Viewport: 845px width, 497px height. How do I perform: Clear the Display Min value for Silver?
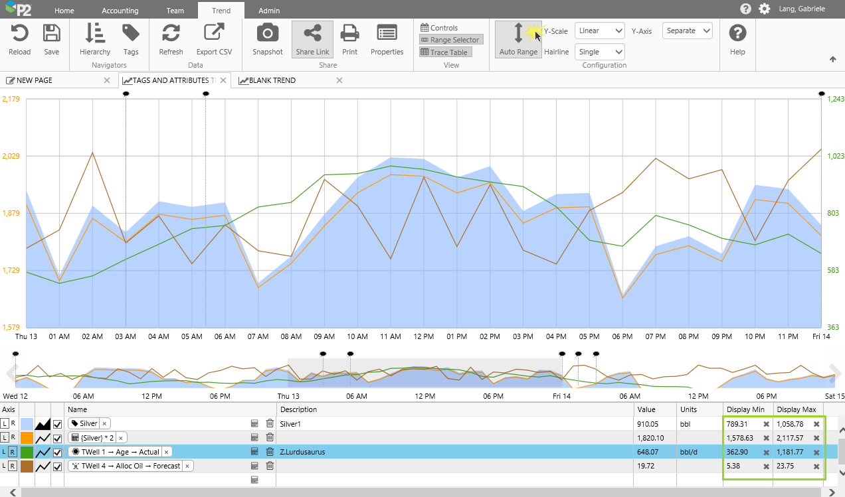[x=766, y=424]
